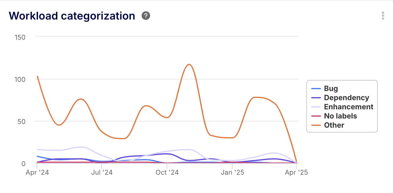Click the Oct '24 axis label
Screen dimensions: 393x193
167,173
